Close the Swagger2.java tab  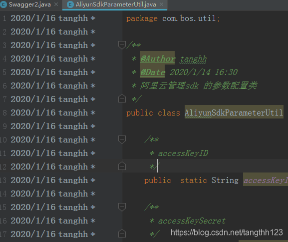click(56, 4)
